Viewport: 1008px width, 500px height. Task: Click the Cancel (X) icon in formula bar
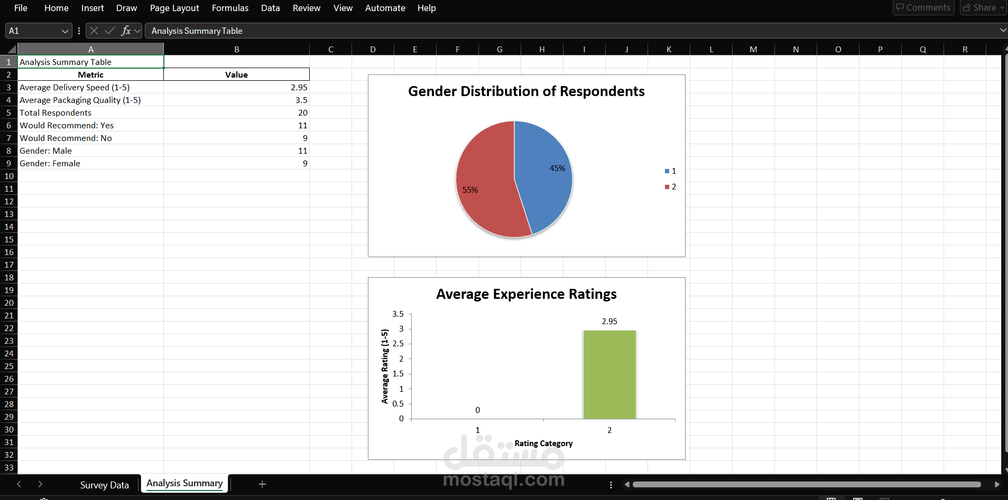(94, 31)
